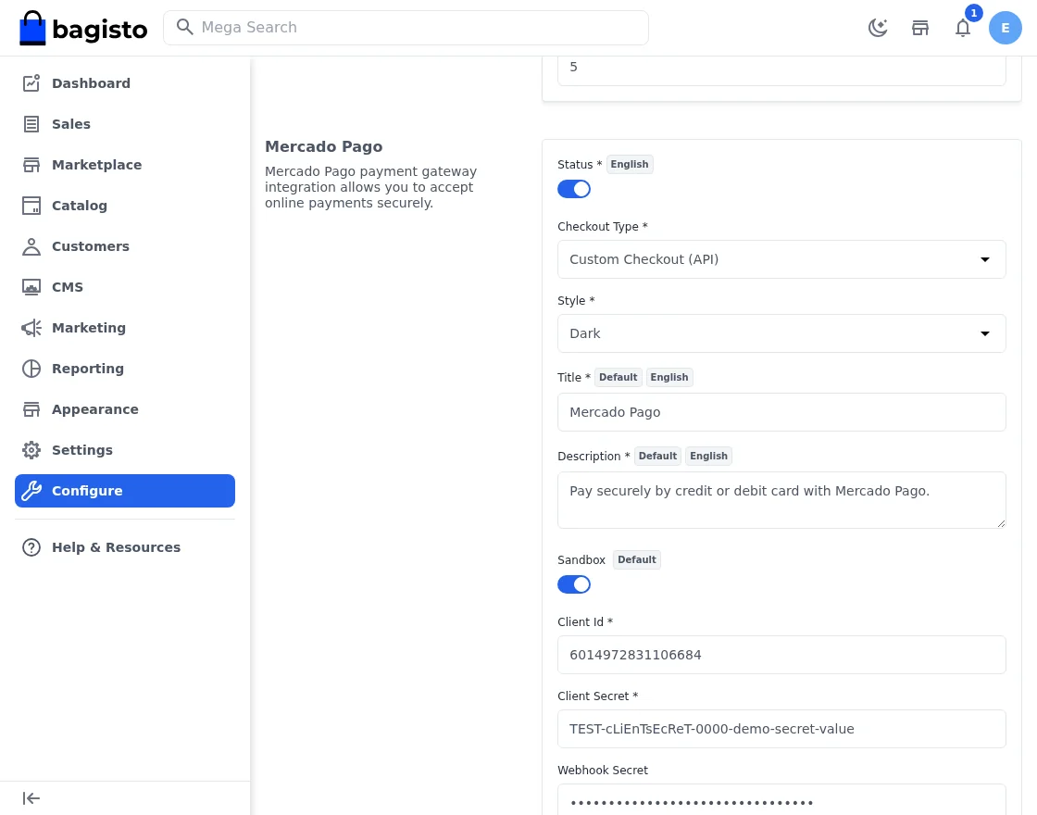Click the Configure wrench icon

point(31,491)
